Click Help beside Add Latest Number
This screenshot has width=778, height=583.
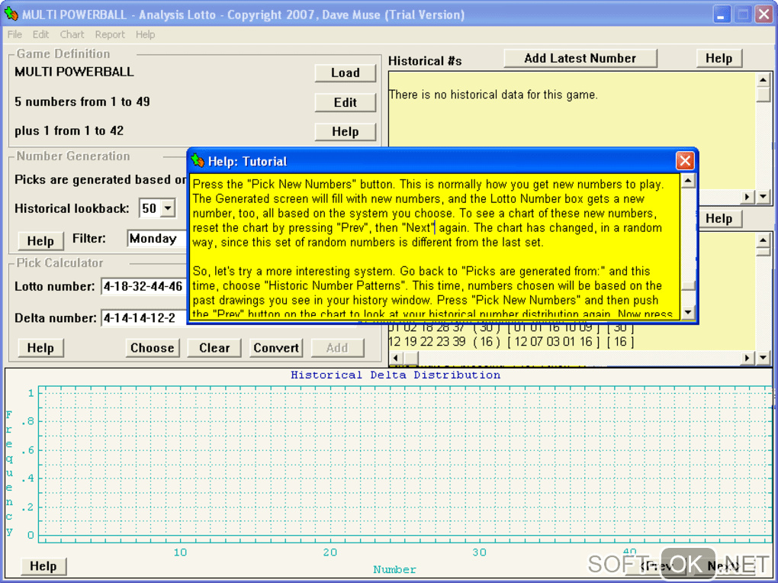point(719,58)
